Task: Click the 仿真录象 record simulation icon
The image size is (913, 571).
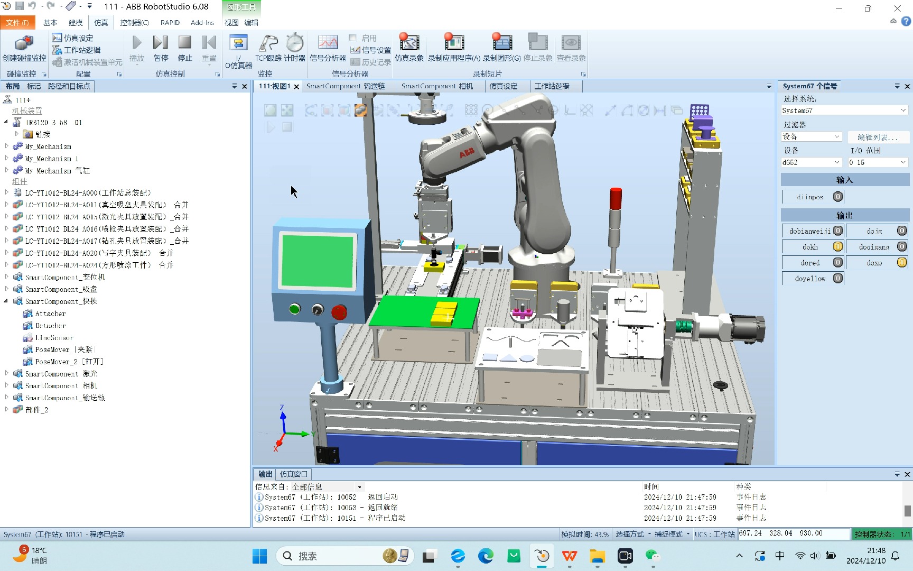Action: tap(409, 42)
